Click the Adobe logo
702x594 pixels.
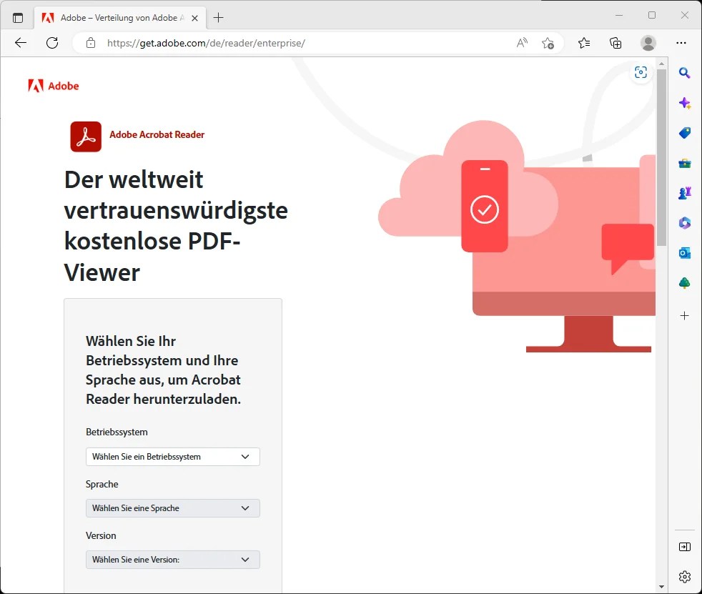[54, 86]
